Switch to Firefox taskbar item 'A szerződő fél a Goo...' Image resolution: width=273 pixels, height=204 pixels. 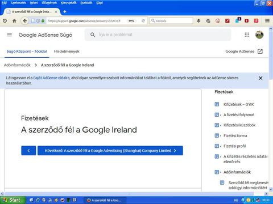tap(105, 200)
